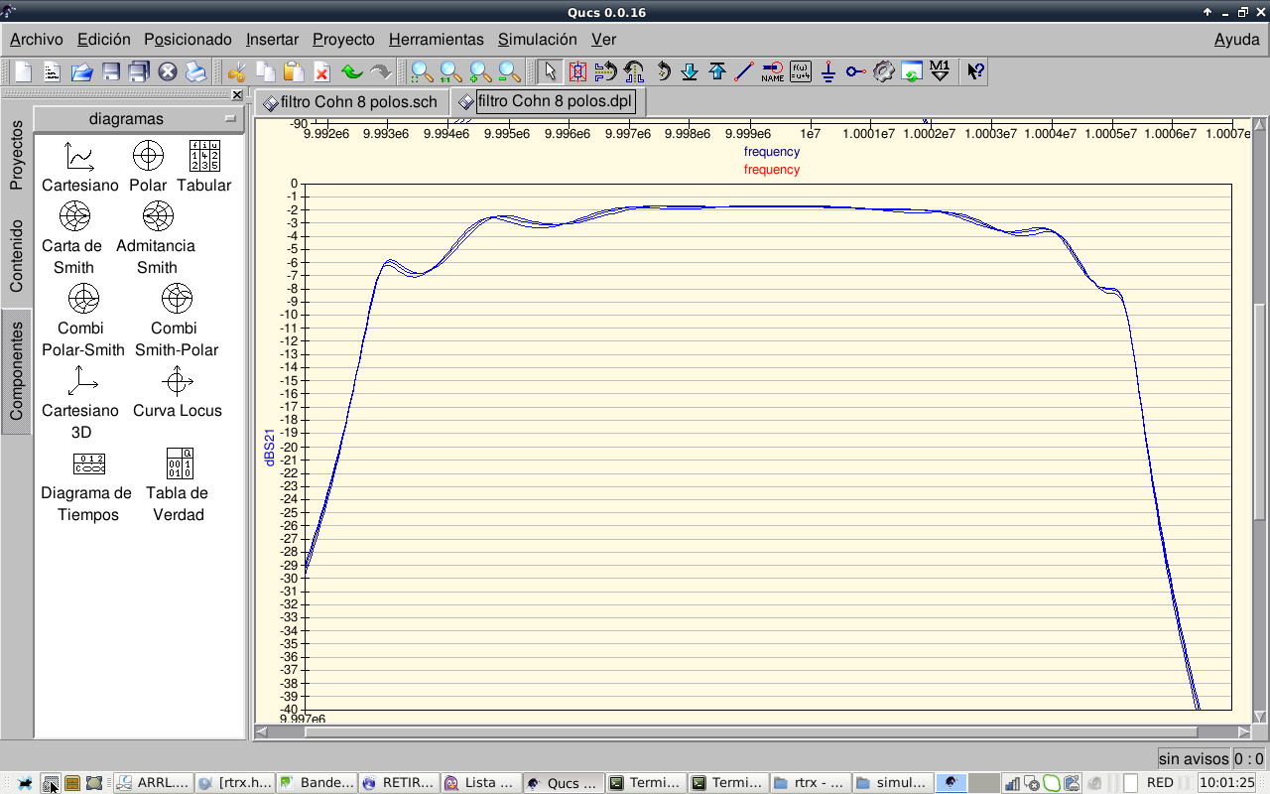The width and height of the screenshot is (1270, 794).
Task: Click the Termi... taskbar button
Action: coord(643,782)
